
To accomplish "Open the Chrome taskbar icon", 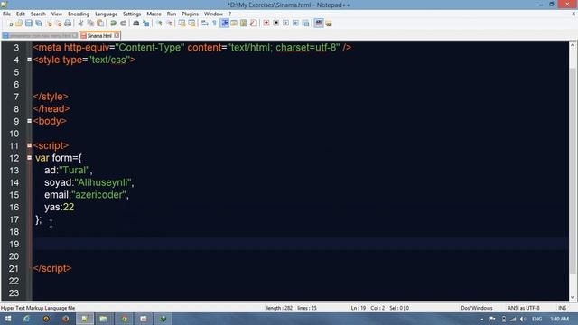I will (124, 319).
